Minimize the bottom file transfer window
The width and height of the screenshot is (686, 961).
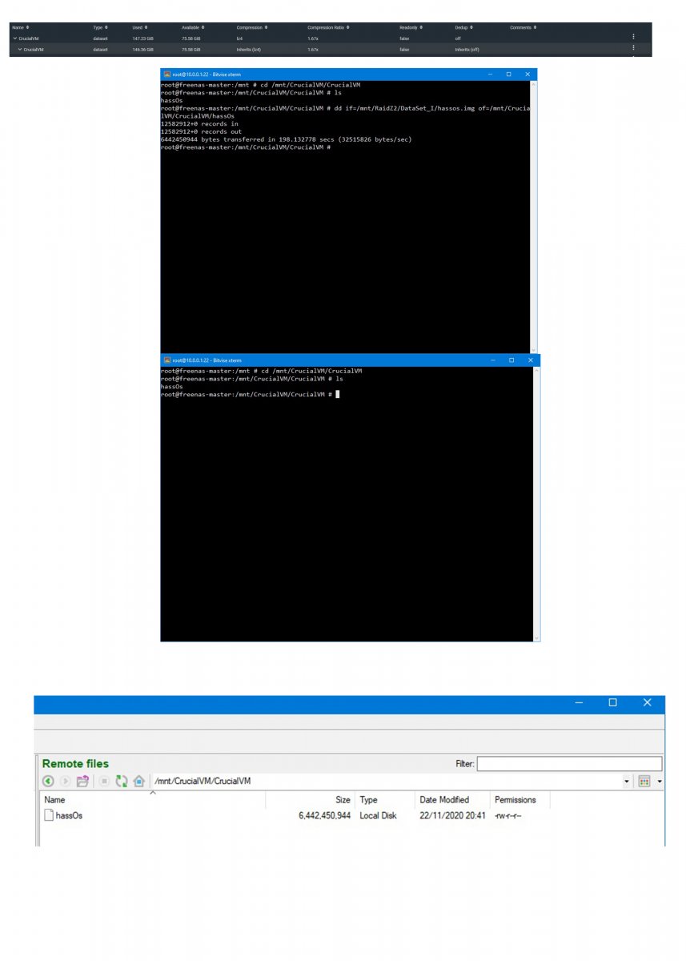pos(580,702)
